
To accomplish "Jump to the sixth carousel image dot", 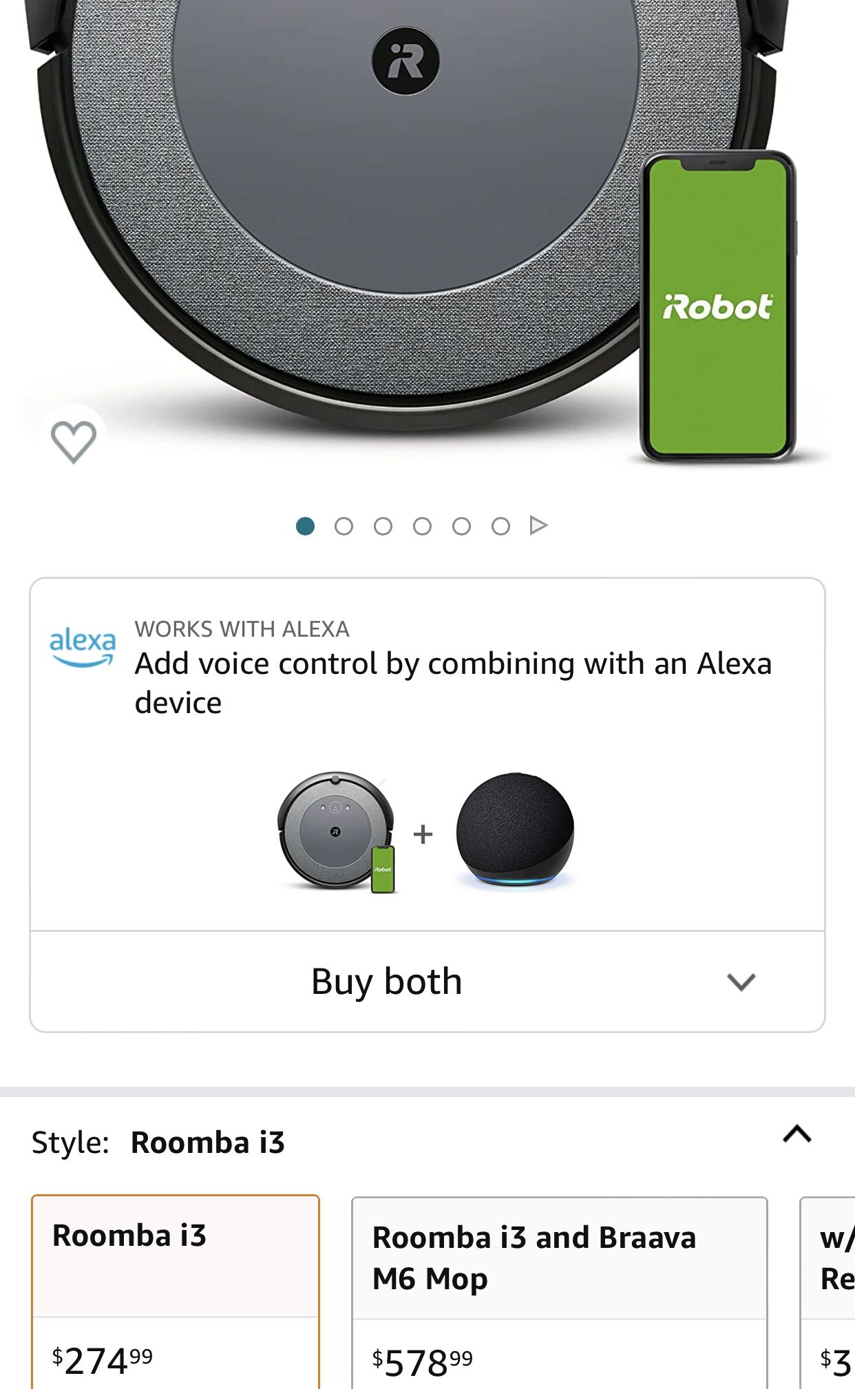I will [x=501, y=527].
